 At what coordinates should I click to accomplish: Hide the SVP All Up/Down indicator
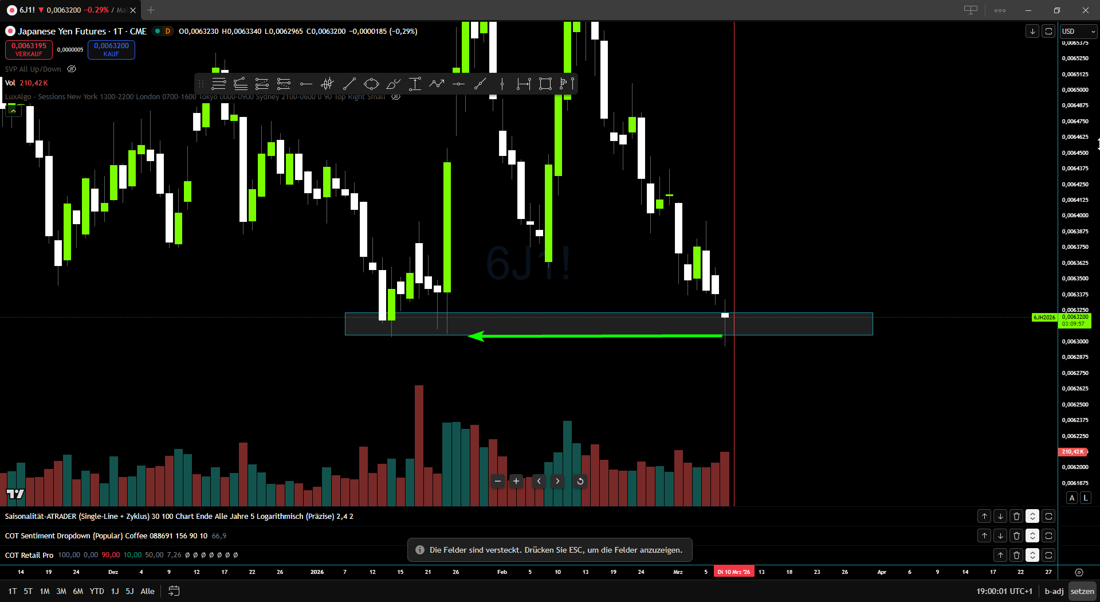coord(71,69)
